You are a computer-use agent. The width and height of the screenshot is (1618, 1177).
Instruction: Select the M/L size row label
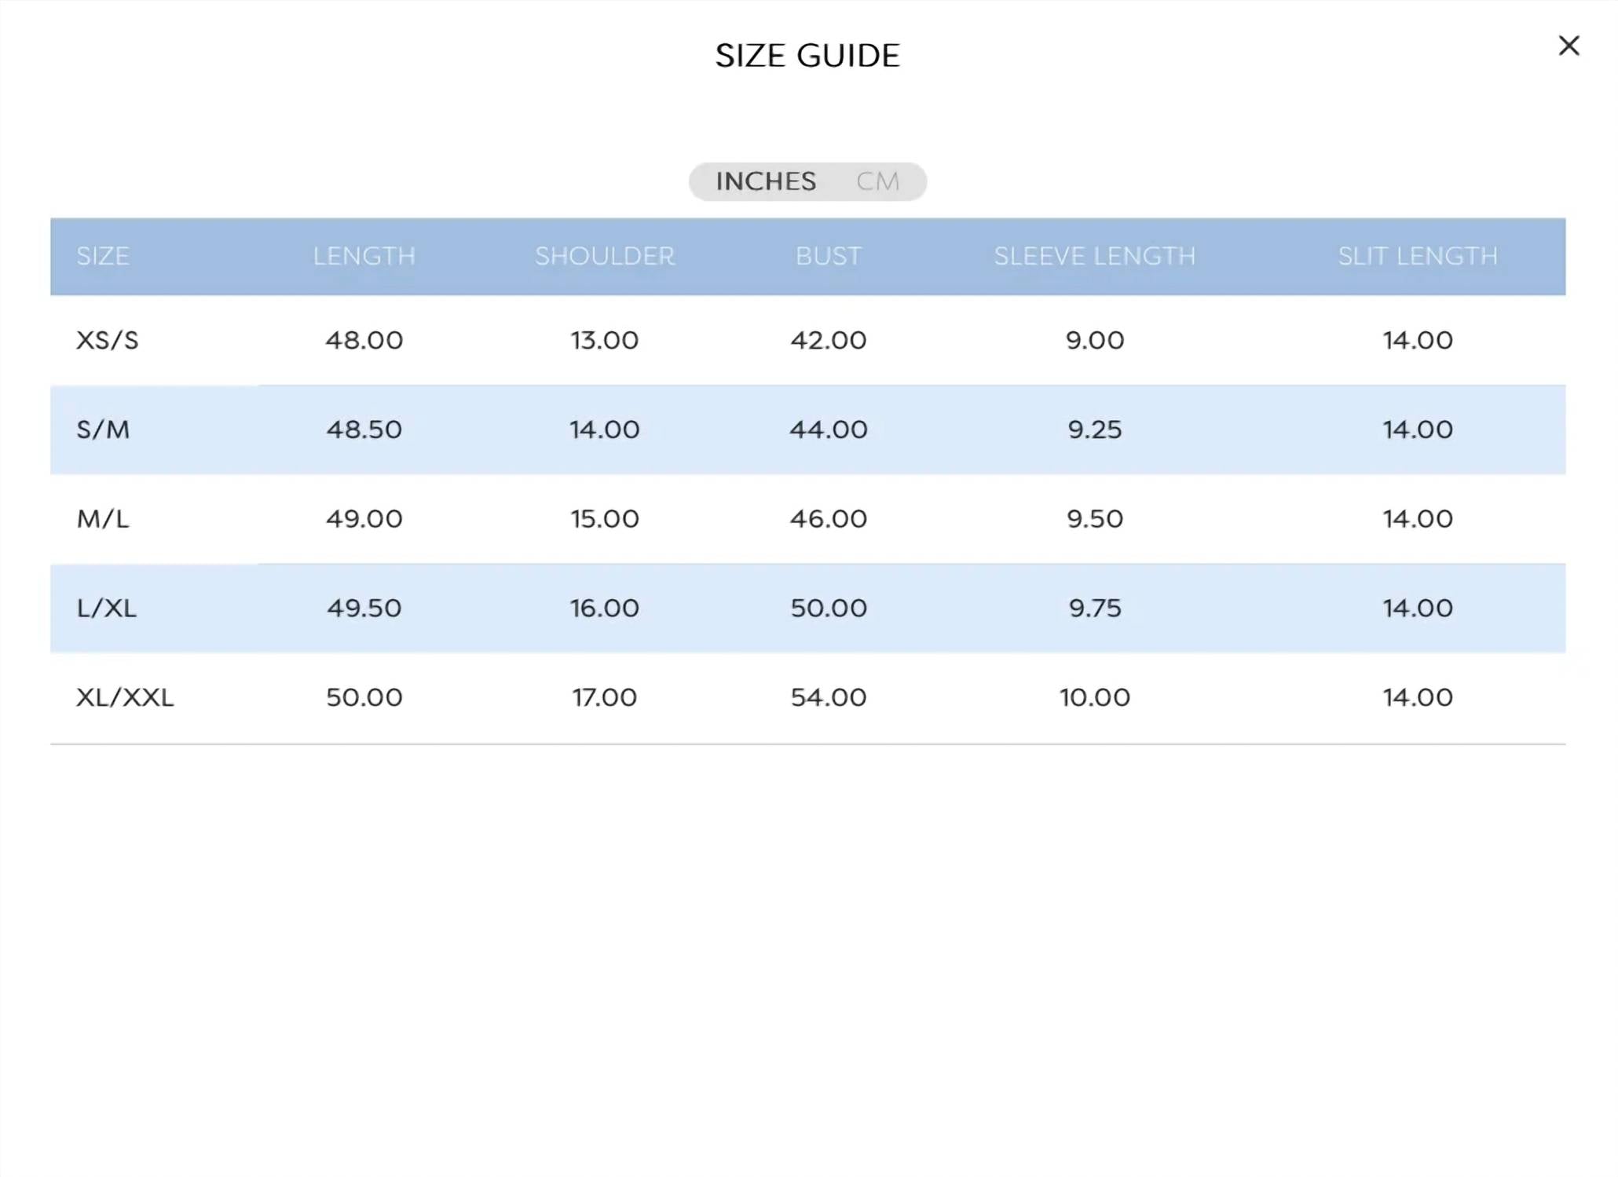(103, 519)
